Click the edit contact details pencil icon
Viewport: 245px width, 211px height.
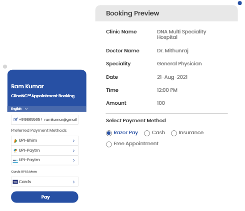[15, 119]
